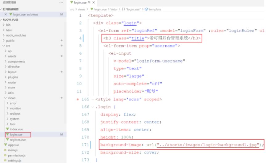
Task: Open login.vue in the views folder tree
Action: [x=16, y=135]
